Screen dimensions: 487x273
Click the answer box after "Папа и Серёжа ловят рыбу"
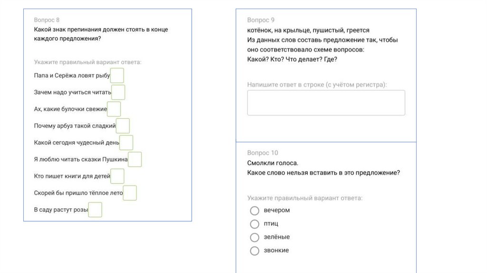(x=117, y=76)
